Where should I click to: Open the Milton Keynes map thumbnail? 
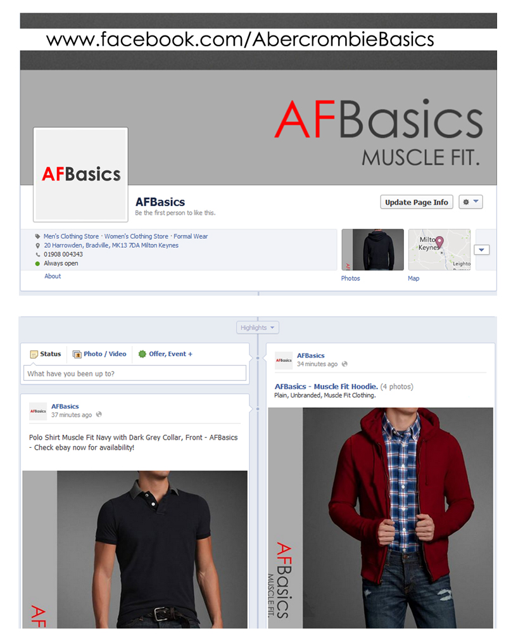(439, 250)
